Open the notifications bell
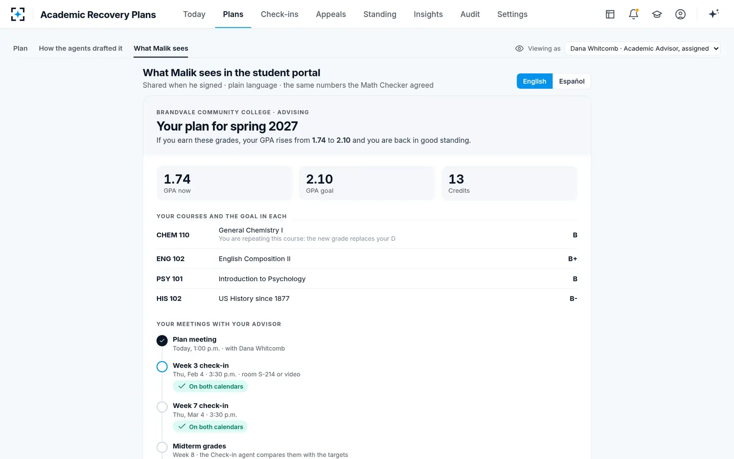The image size is (734, 459). click(634, 14)
